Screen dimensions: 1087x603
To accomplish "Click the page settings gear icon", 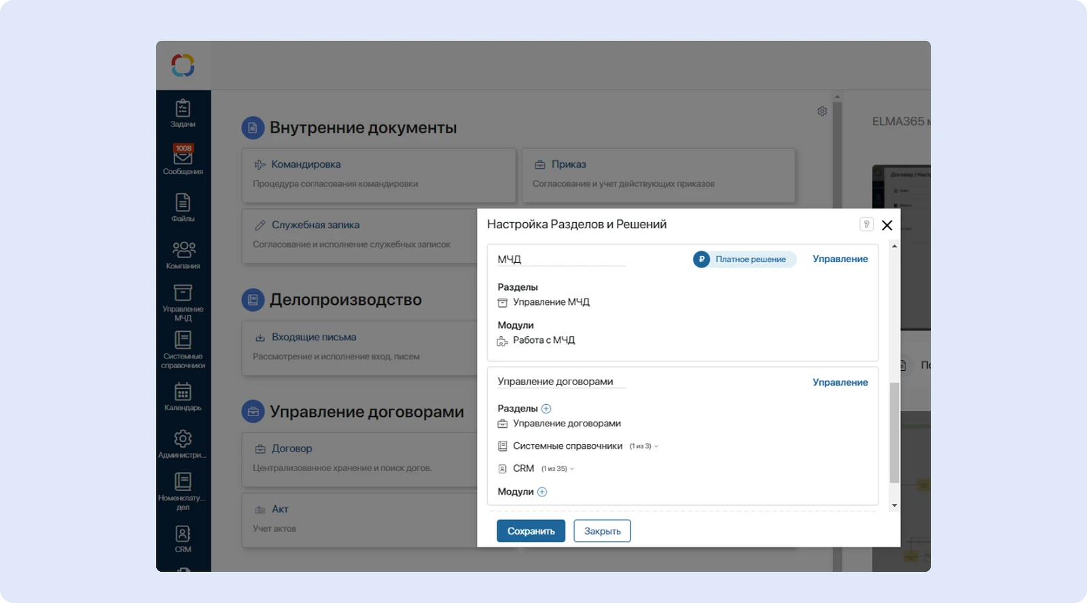I will (822, 111).
